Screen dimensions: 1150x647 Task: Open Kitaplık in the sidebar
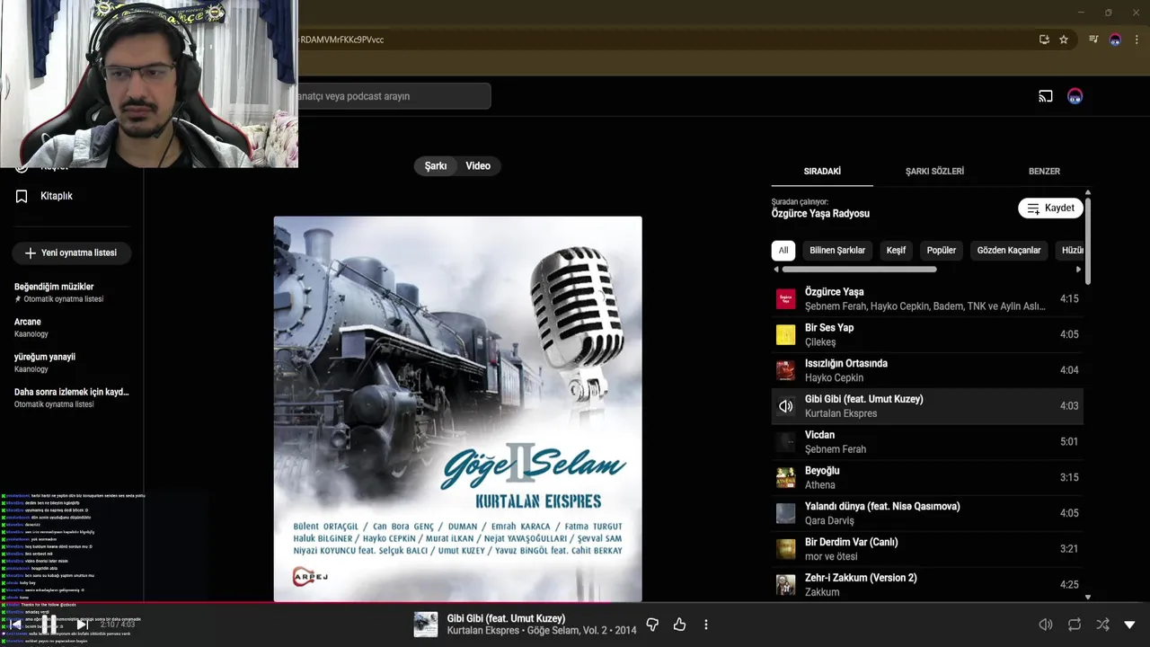point(56,196)
